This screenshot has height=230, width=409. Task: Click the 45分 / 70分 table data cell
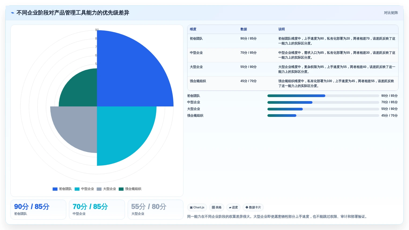pyautogui.click(x=248, y=81)
